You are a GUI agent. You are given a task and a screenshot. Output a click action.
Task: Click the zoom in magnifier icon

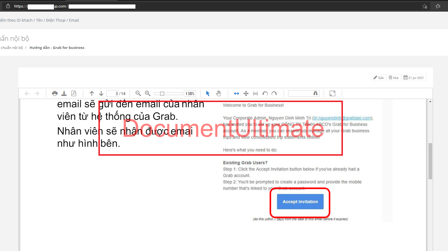148,93
